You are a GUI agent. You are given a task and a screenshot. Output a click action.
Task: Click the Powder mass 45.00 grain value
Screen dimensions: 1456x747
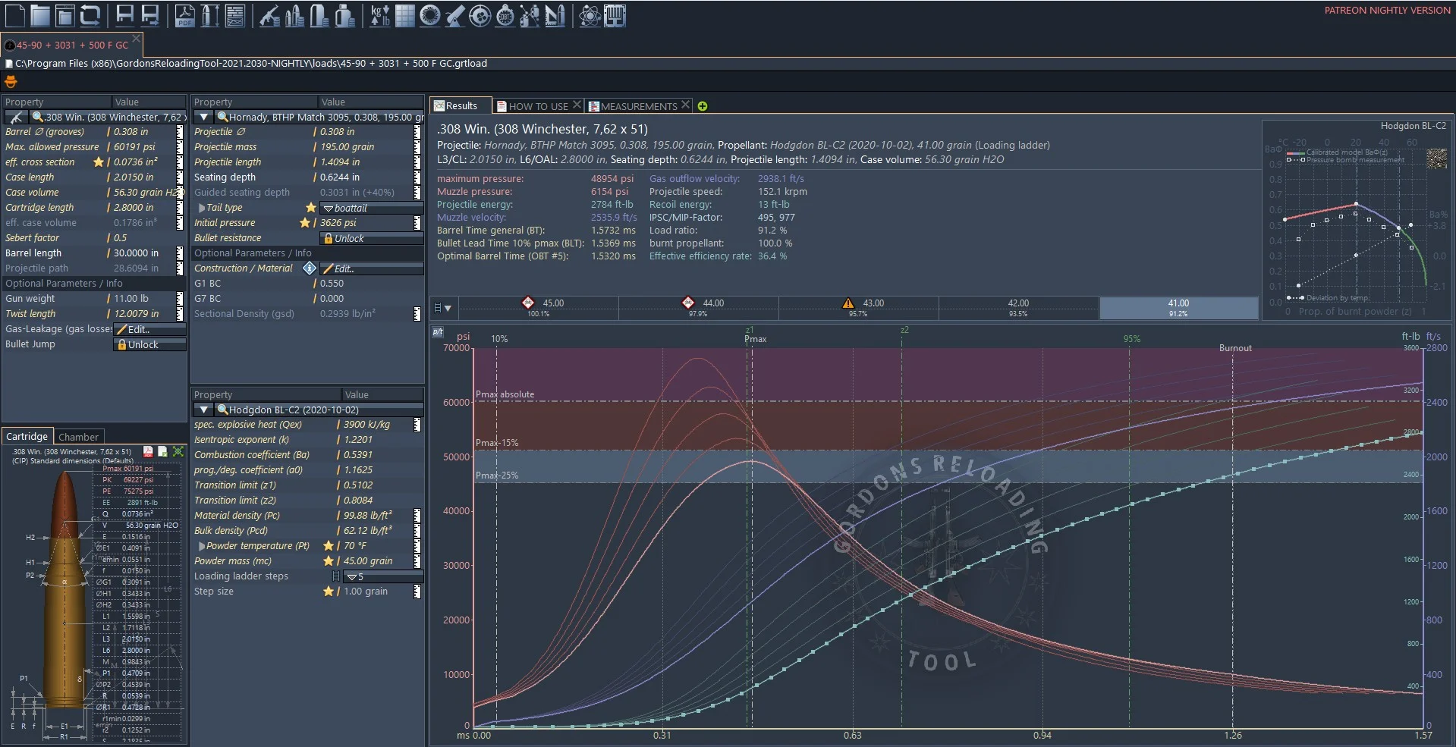[x=368, y=560]
